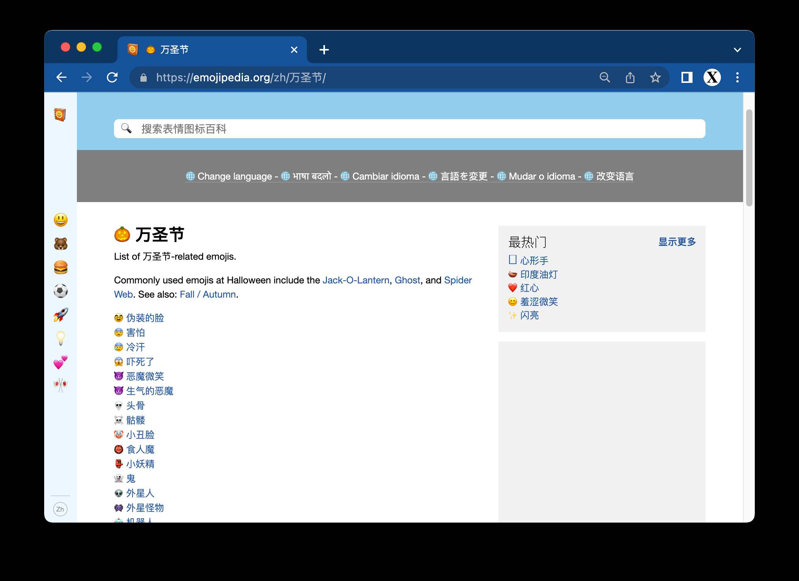Toggle the browser side panel
This screenshot has height=581, width=799.
(687, 77)
